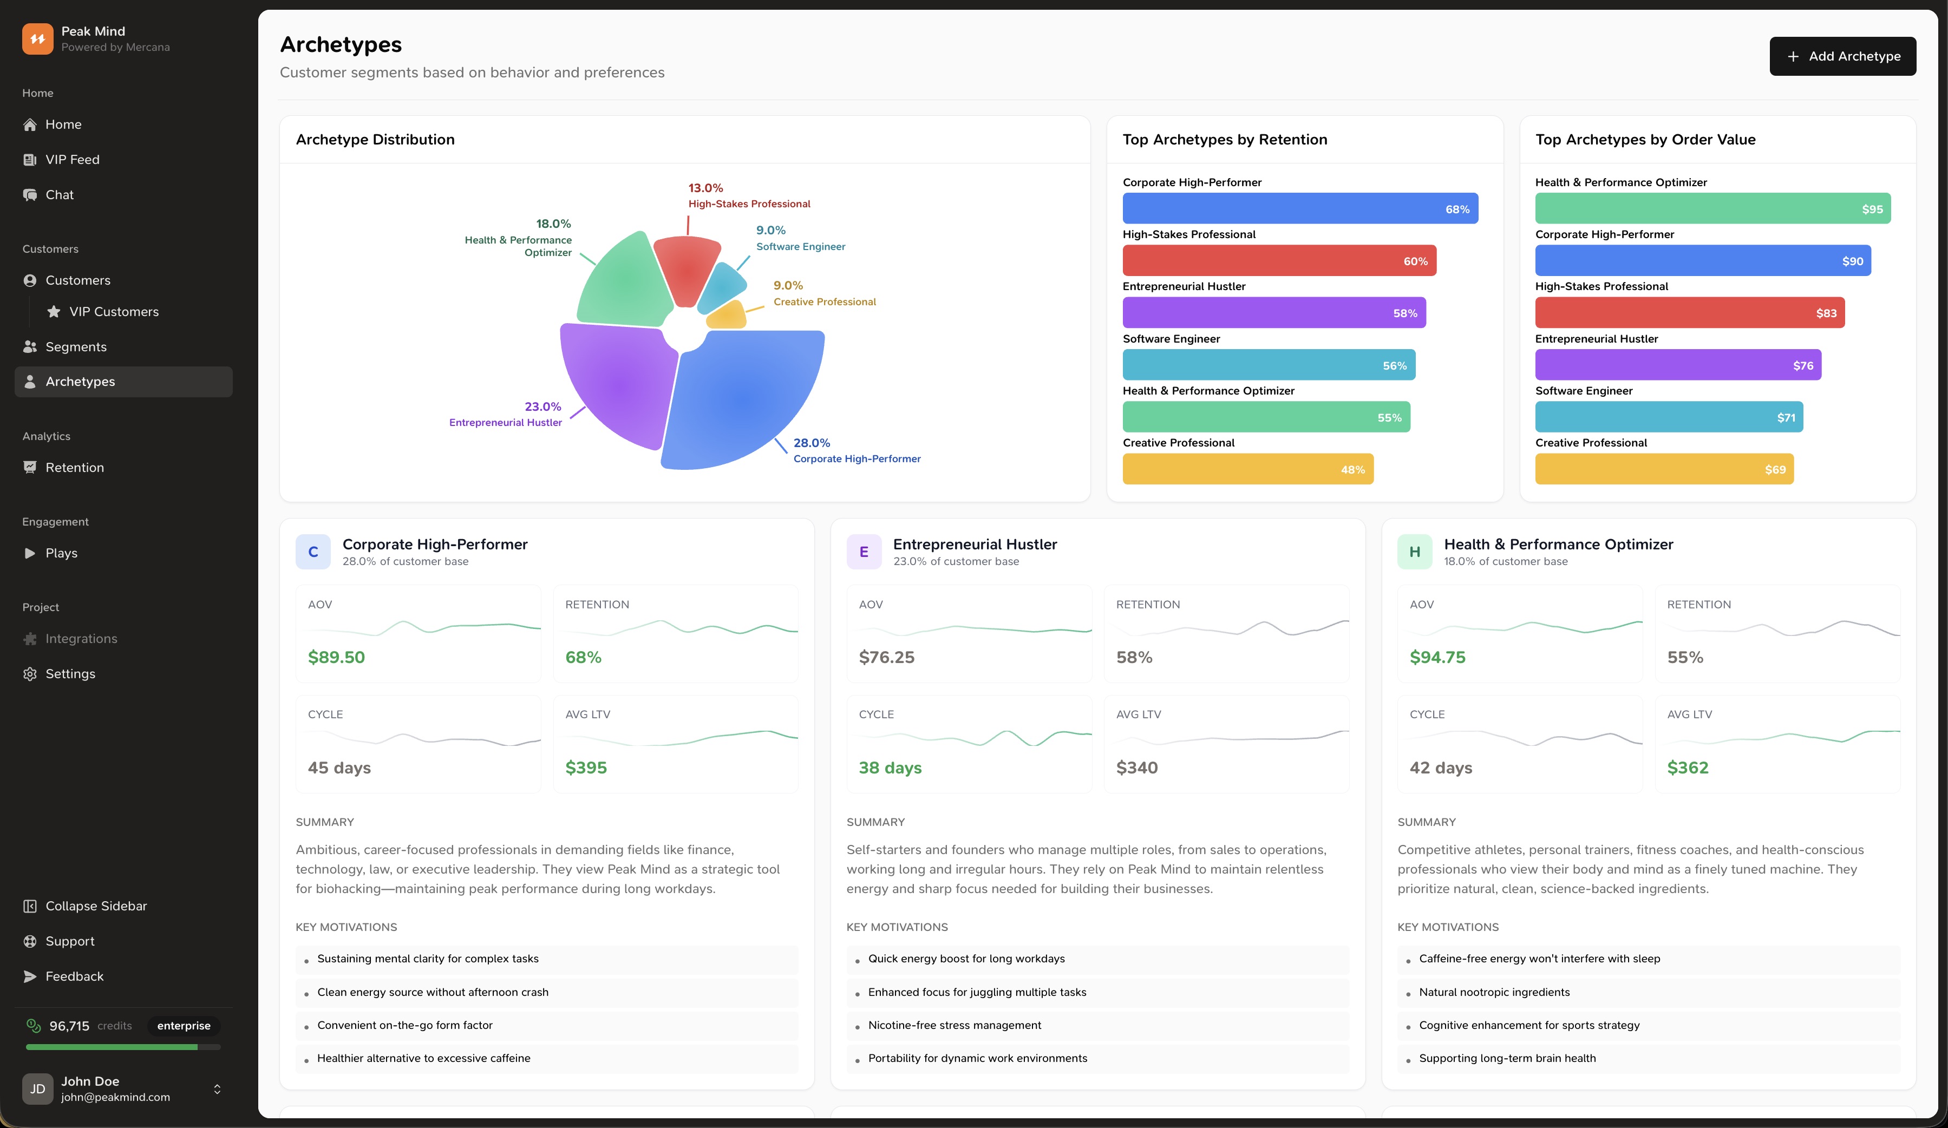Screen dimensions: 1948x1128
Task: Click the Peak Mind logo icon
Action: click(x=37, y=38)
